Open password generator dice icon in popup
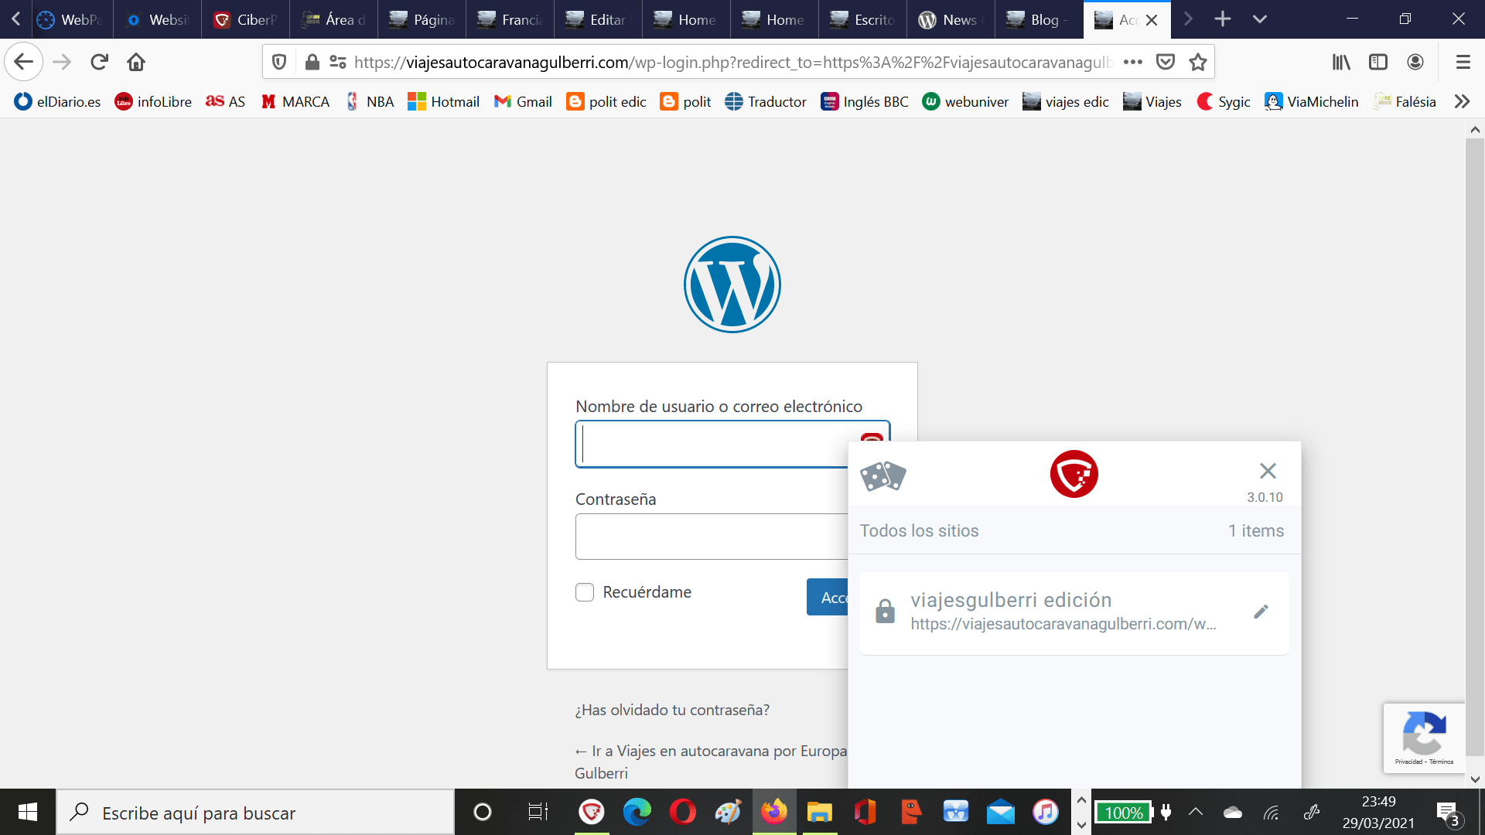 [x=883, y=475]
